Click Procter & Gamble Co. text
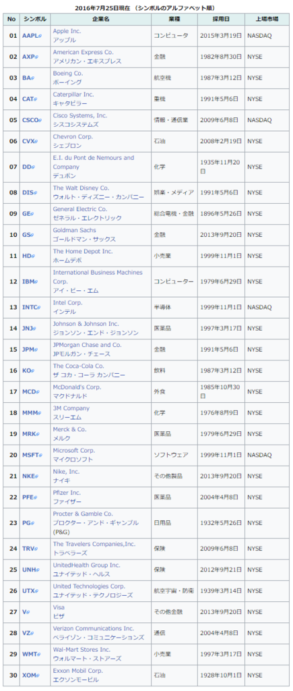Image resolution: width=293 pixels, height=691 pixels. (x=83, y=514)
